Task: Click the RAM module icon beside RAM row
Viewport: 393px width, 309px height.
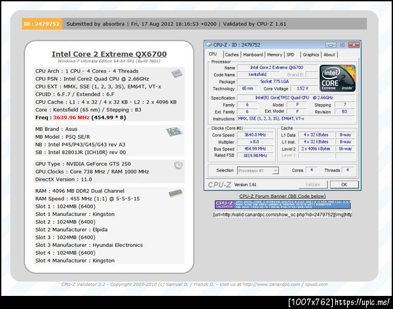Action: tap(176, 193)
